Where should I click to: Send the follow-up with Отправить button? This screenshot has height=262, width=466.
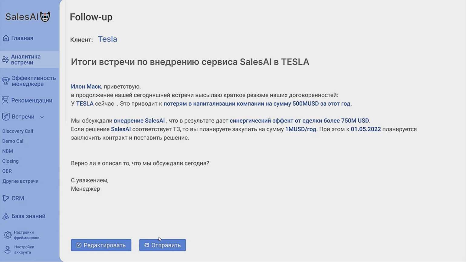tap(162, 245)
